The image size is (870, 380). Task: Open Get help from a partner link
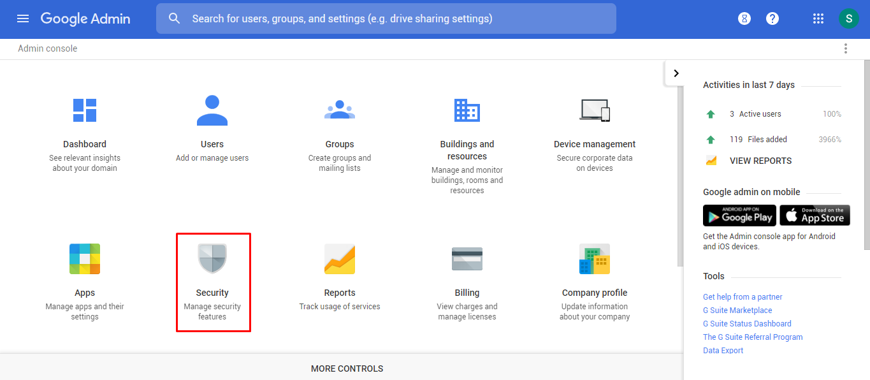pos(743,296)
